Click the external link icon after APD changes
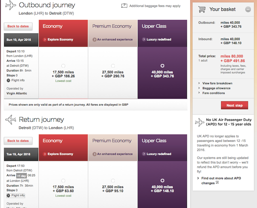 [x=217, y=183]
